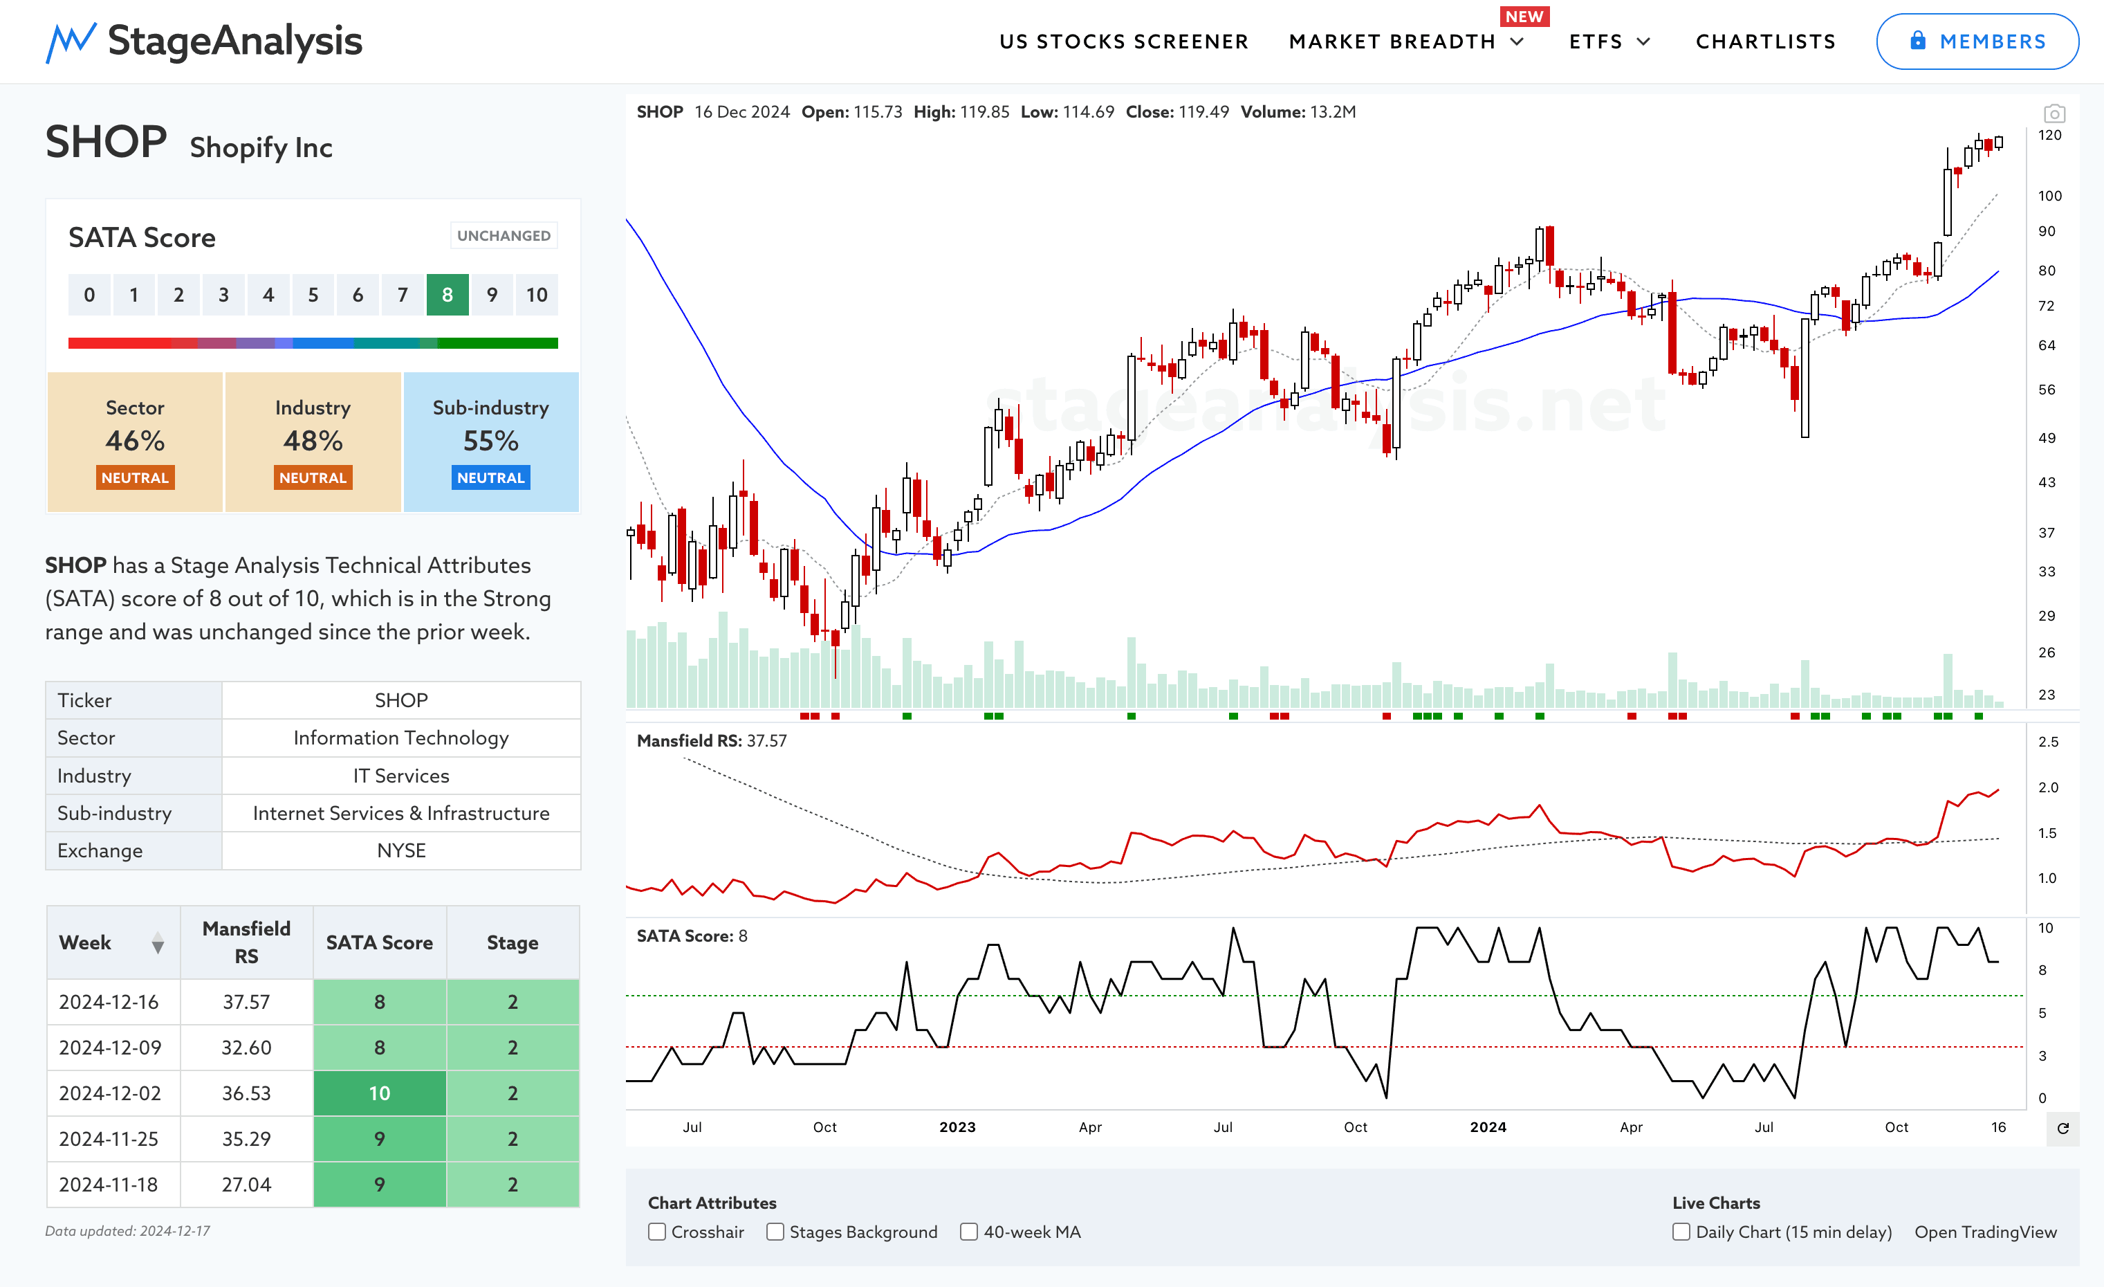
Task: Click Mansfield RS value 27.04
Action: tap(246, 1184)
